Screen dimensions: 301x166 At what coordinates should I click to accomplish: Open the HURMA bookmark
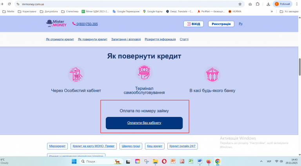point(235,11)
